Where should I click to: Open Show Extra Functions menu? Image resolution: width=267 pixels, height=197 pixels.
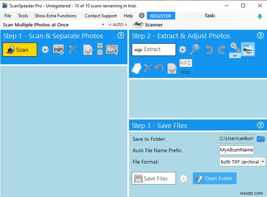[x=56, y=16]
